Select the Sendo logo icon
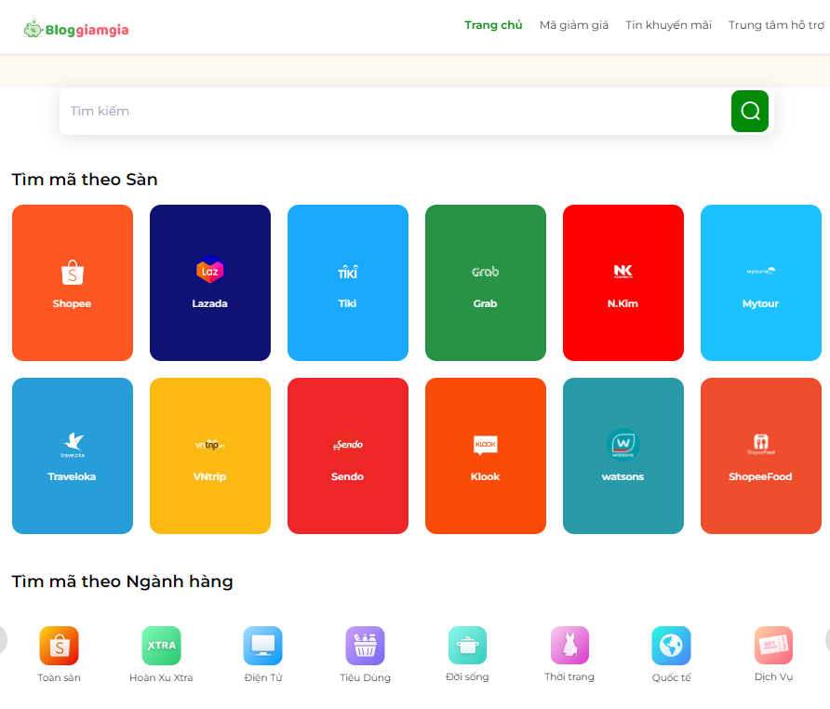This screenshot has width=830, height=709. tap(348, 445)
